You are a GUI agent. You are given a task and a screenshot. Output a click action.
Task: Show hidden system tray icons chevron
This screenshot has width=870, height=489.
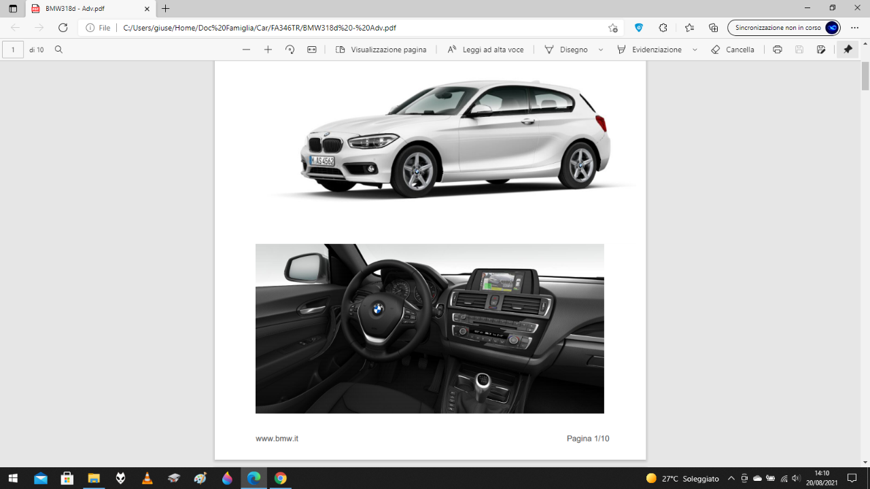click(x=731, y=478)
